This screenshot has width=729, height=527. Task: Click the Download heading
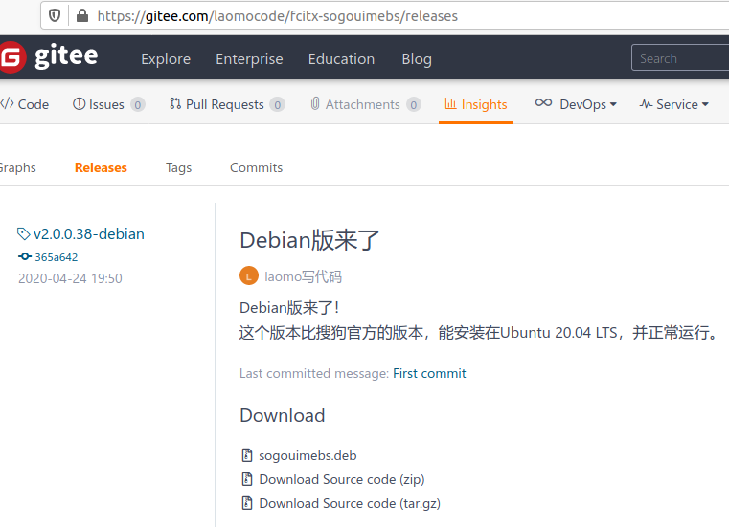pyautogui.click(x=283, y=415)
